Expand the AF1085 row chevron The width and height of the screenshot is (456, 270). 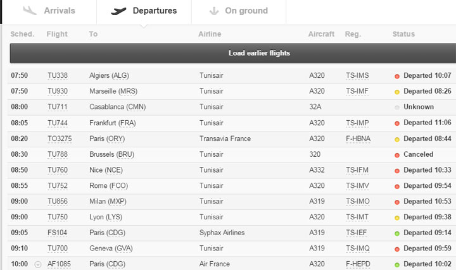[38, 264]
